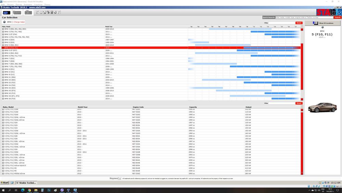Open the calculator tool in toolbar

pyautogui.click(x=52, y=12)
